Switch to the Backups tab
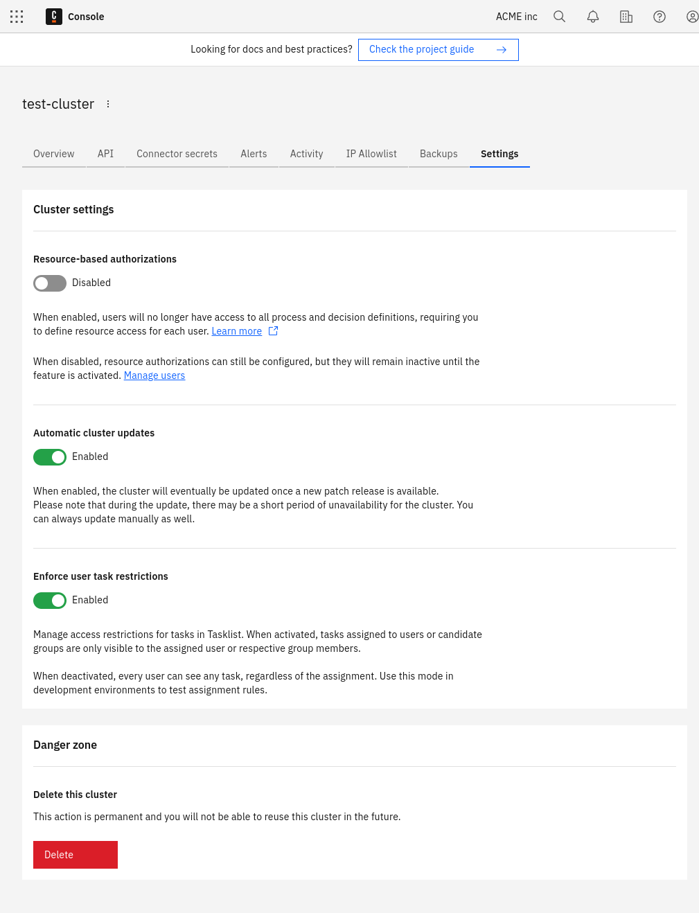 coord(438,154)
